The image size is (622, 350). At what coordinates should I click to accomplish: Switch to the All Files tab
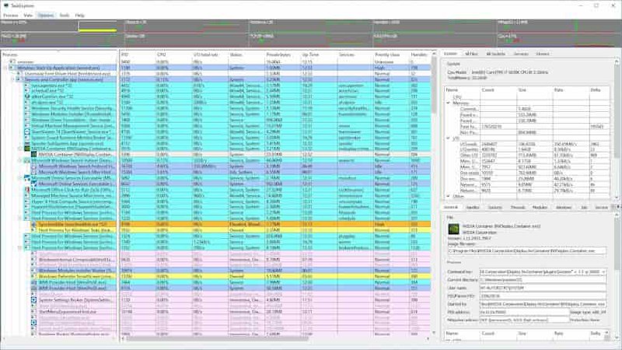point(471,54)
